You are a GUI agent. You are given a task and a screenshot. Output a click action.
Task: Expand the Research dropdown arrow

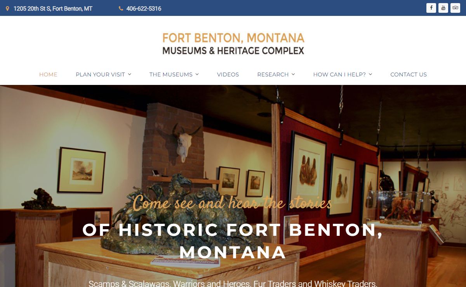coord(293,74)
